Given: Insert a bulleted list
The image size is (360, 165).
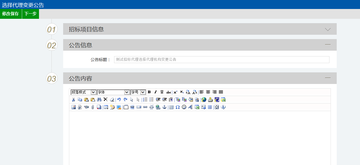Looking at the screenshot, I should click(151, 100).
